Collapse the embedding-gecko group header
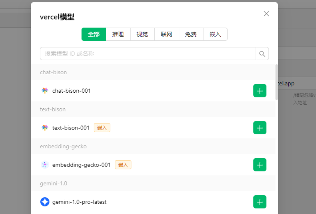 click(63, 146)
